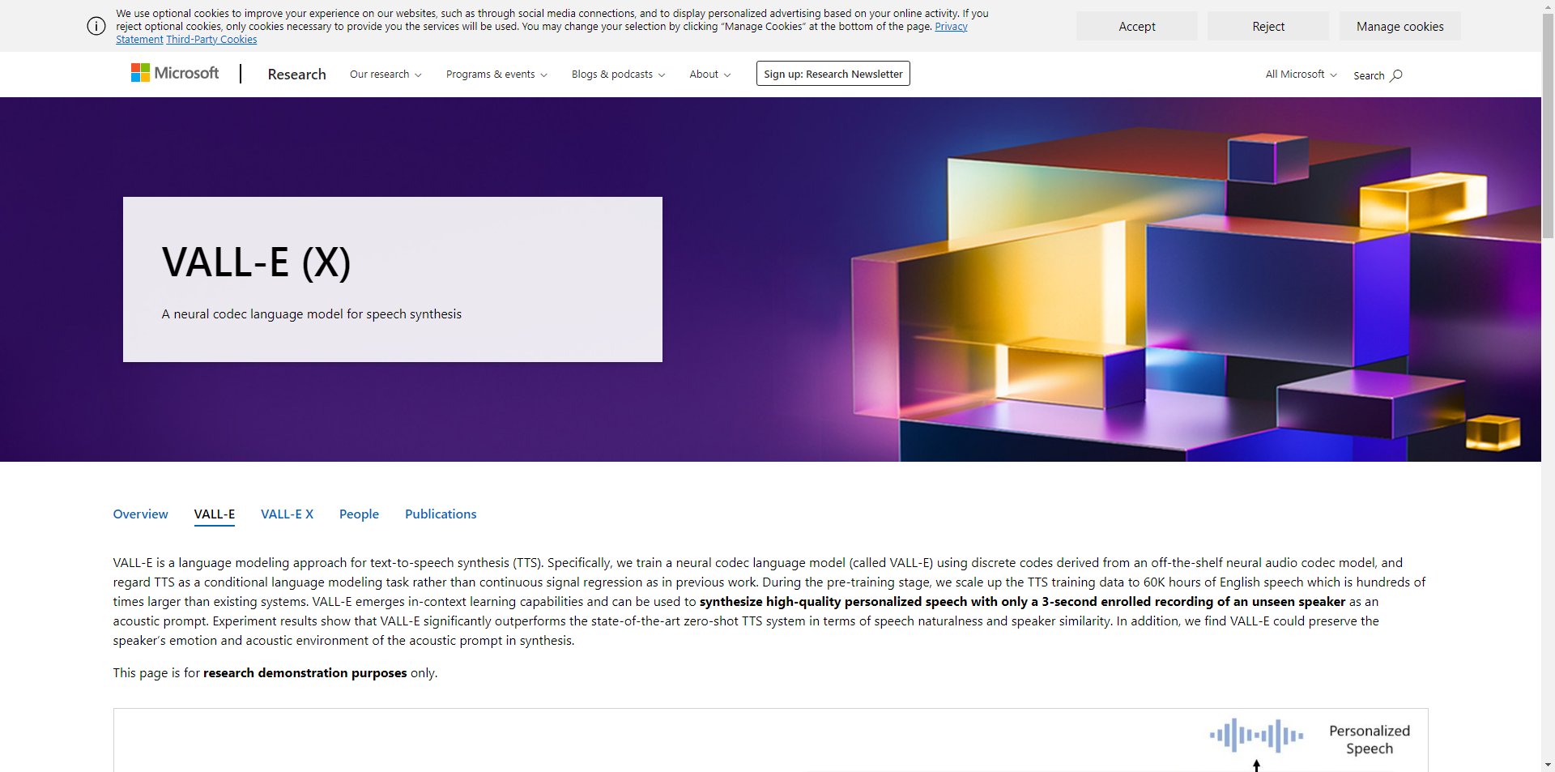Open the All Microsoft dropdown

(x=1301, y=74)
